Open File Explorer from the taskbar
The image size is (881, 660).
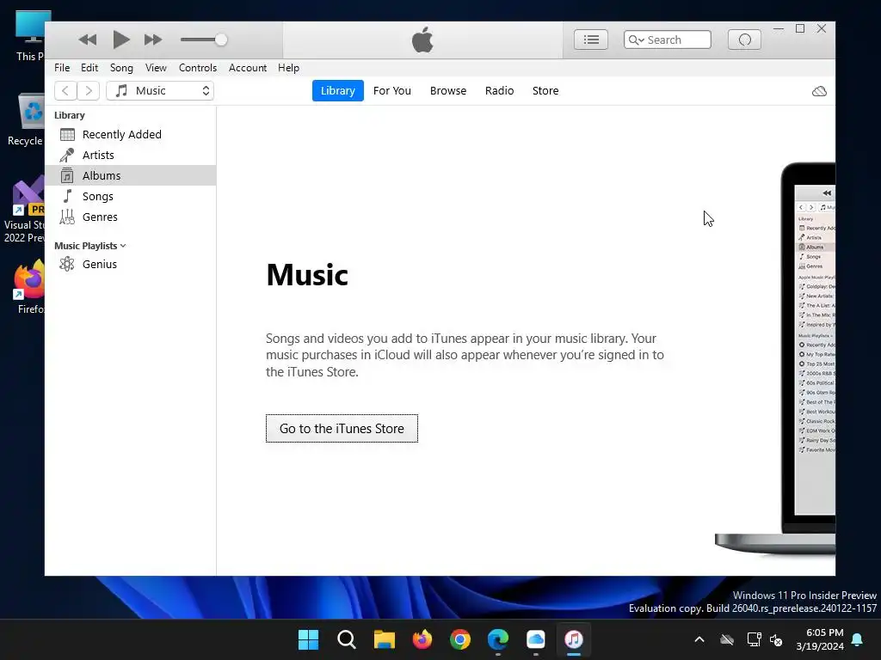[385, 639]
